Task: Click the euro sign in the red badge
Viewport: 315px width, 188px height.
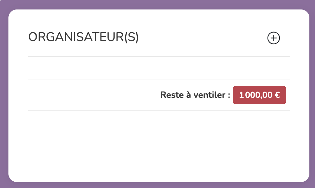Action: pyautogui.click(x=278, y=95)
